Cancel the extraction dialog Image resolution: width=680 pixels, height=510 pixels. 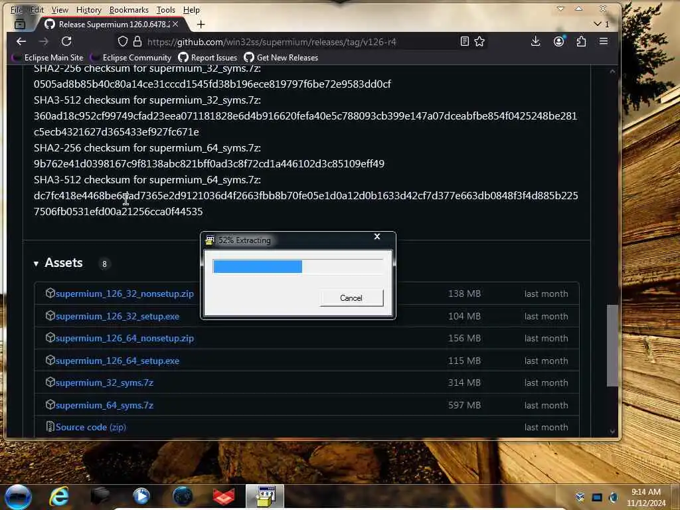click(351, 298)
